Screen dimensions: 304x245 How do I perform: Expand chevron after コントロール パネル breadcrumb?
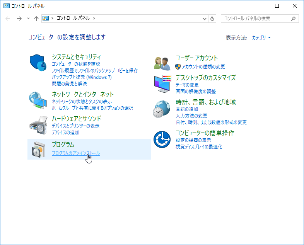[x=94, y=18]
